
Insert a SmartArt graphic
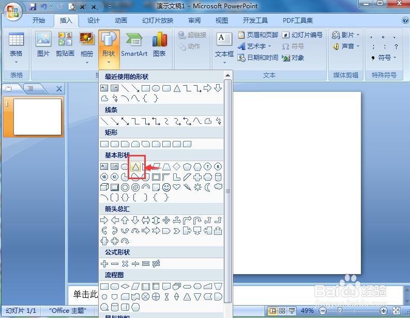pos(134,44)
